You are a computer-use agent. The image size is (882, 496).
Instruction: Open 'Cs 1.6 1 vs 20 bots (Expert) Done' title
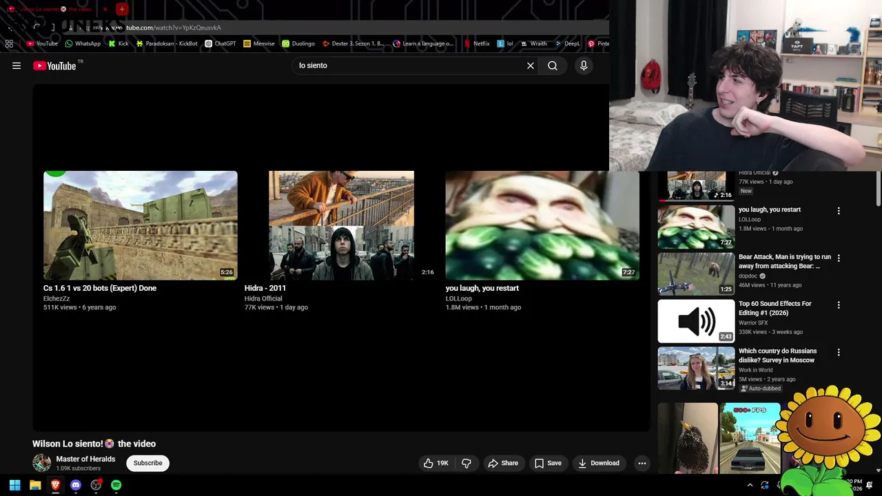tap(100, 288)
